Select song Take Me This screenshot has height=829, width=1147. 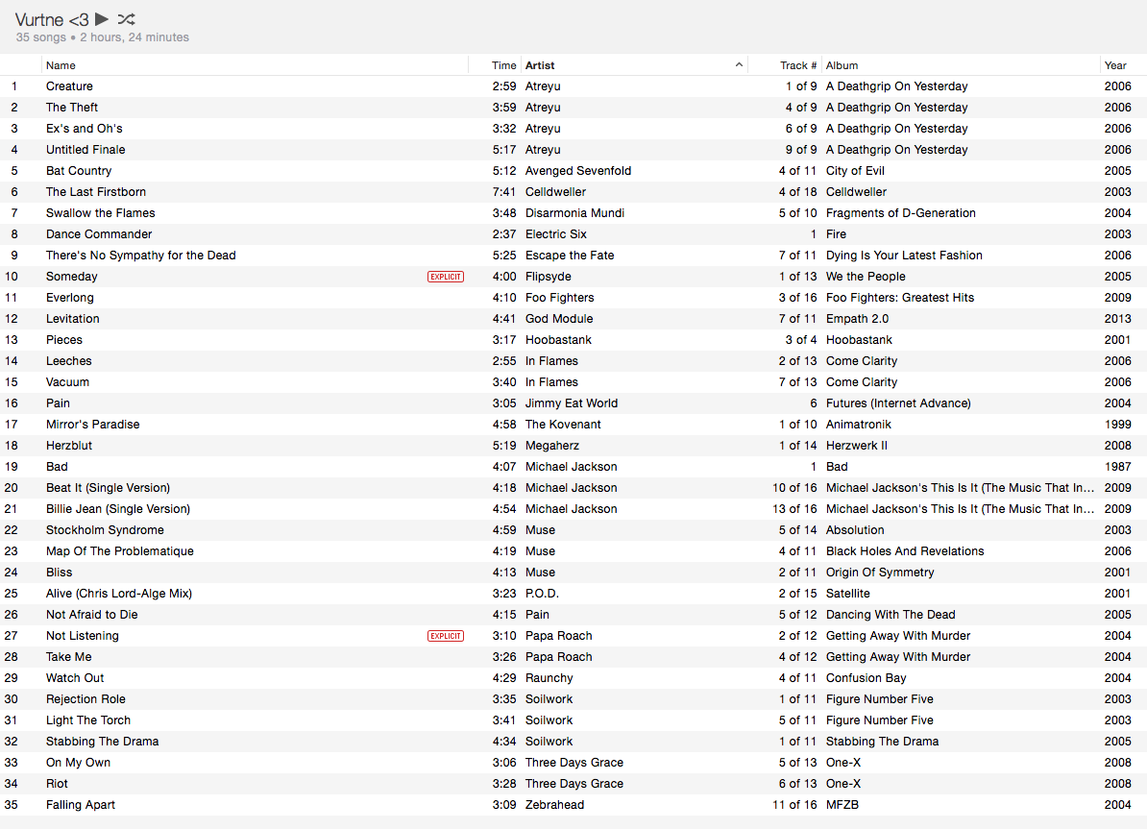[69, 657]
